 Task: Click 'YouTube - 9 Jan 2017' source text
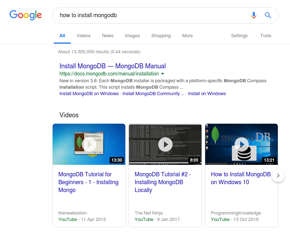[x=157, y=220]
